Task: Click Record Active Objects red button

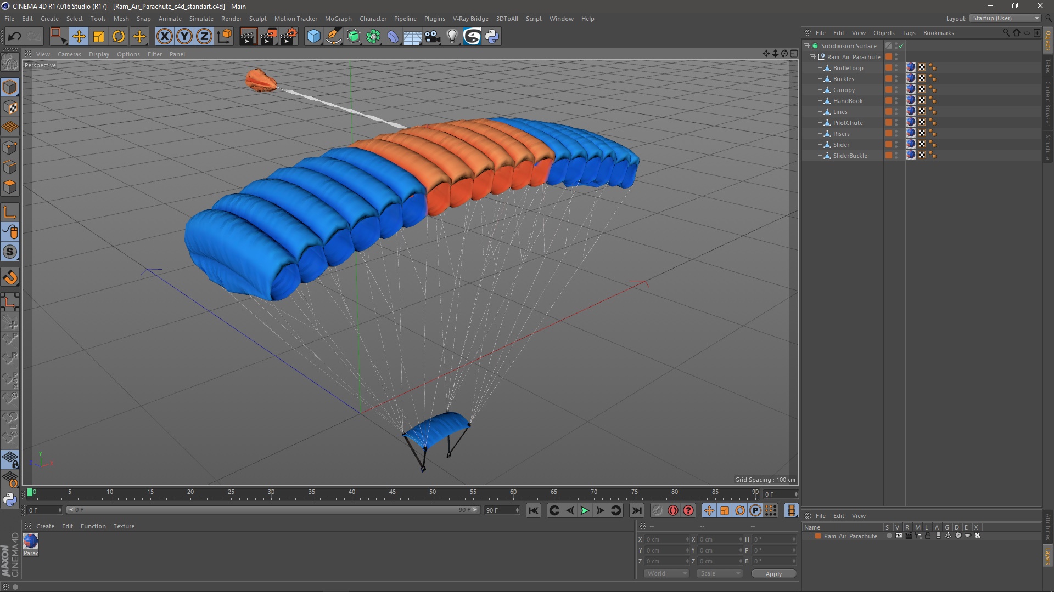Action: (x=673, y=510)
